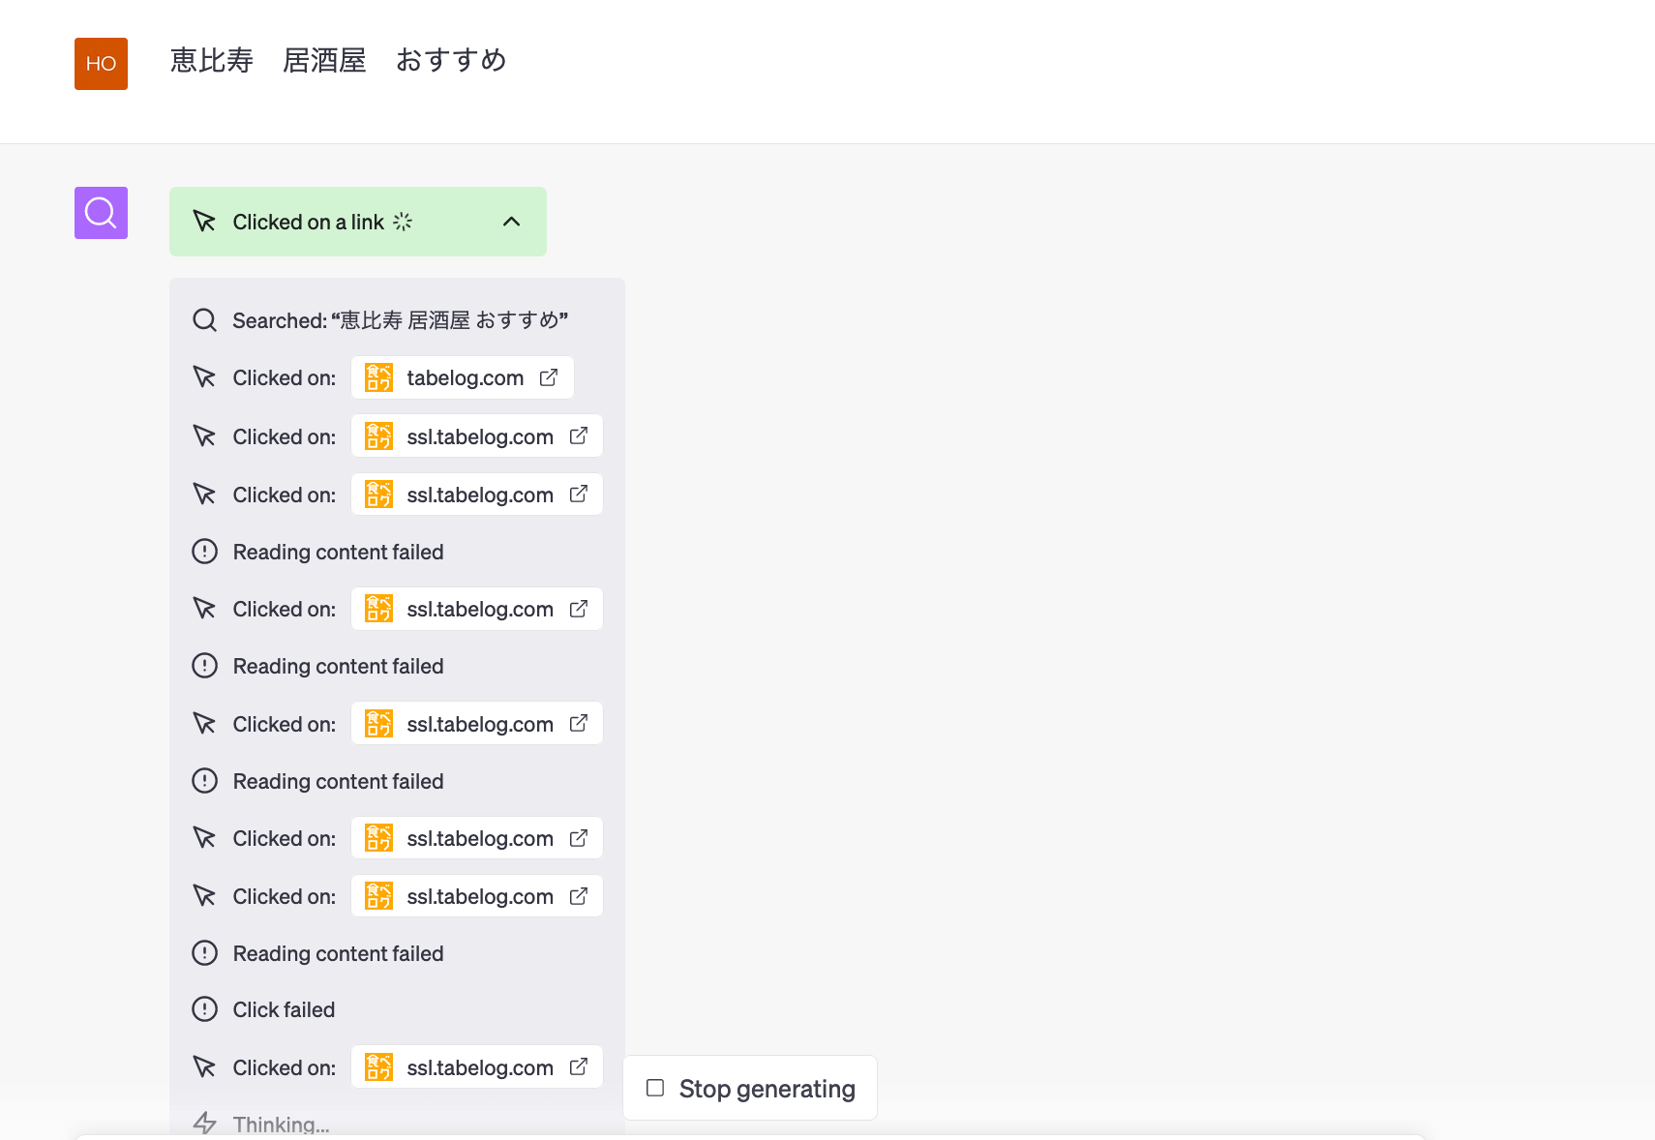The image size is (1655, 1140).
Task: Open the tabelog.com link chip
Action: [x=463, y=377]
